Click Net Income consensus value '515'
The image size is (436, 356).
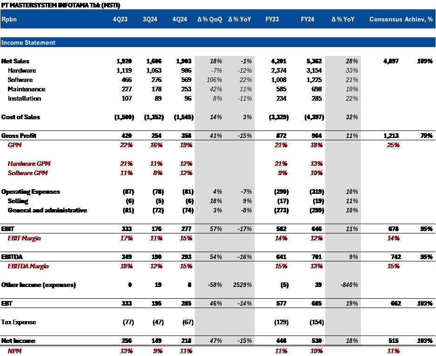click(x=394, y=341)
